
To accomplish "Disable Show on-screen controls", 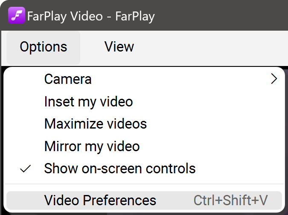I will point(119,169).
